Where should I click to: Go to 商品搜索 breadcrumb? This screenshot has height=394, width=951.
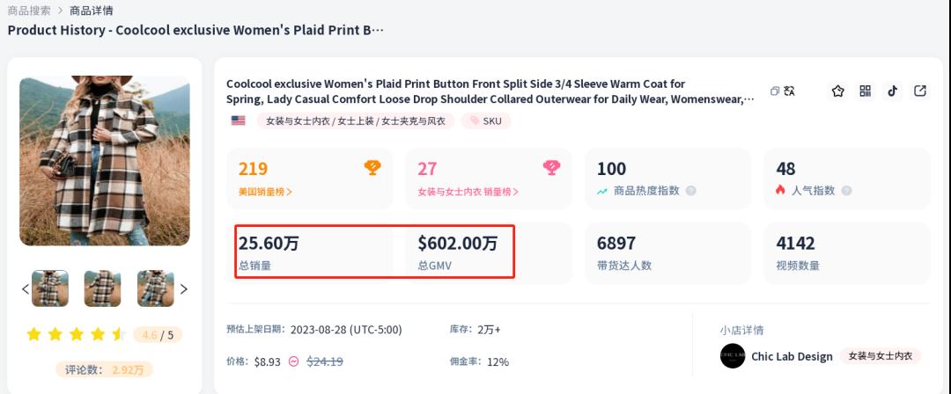[29, 11]
